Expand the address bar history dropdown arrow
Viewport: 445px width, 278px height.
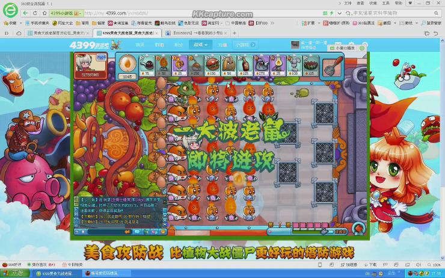point(339,13)
